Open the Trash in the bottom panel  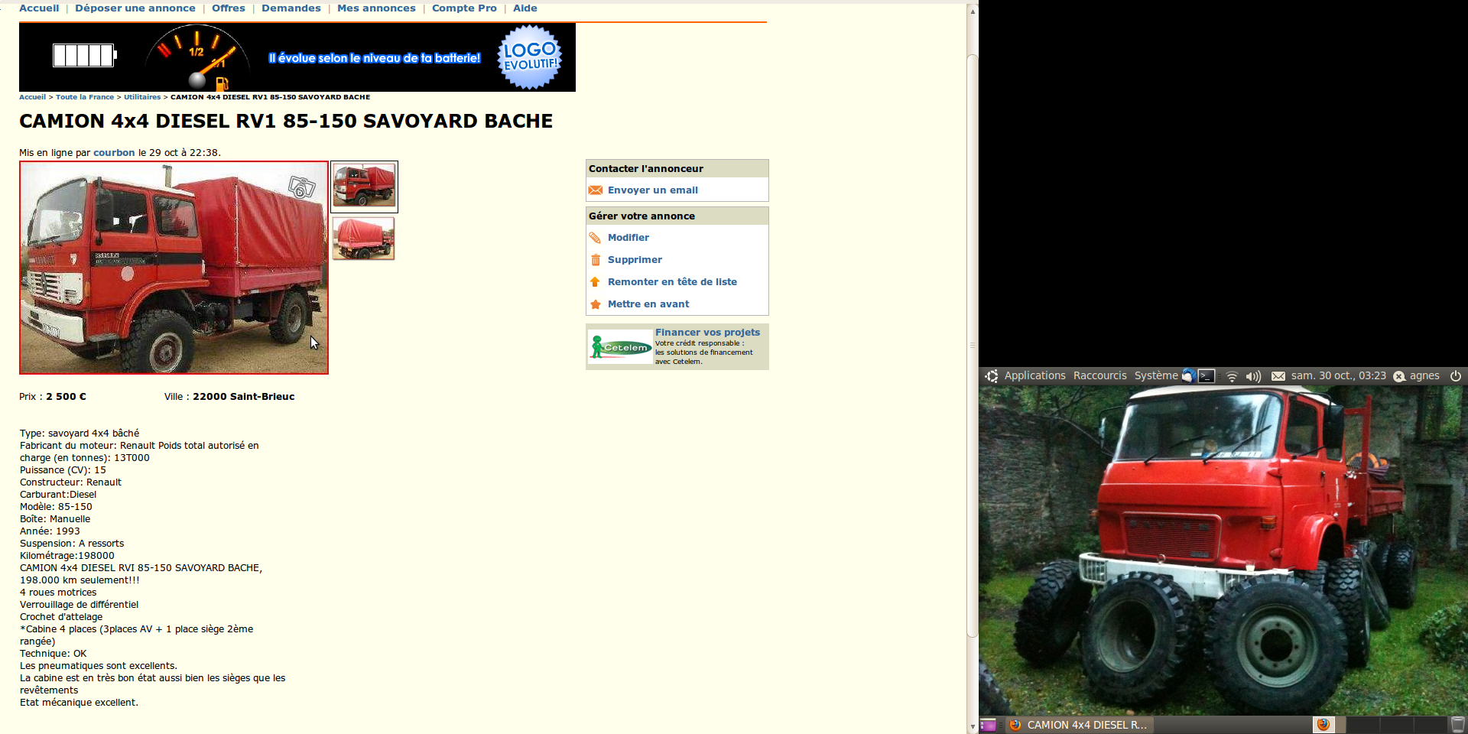pyautogui.click(x=1458, y=725)
